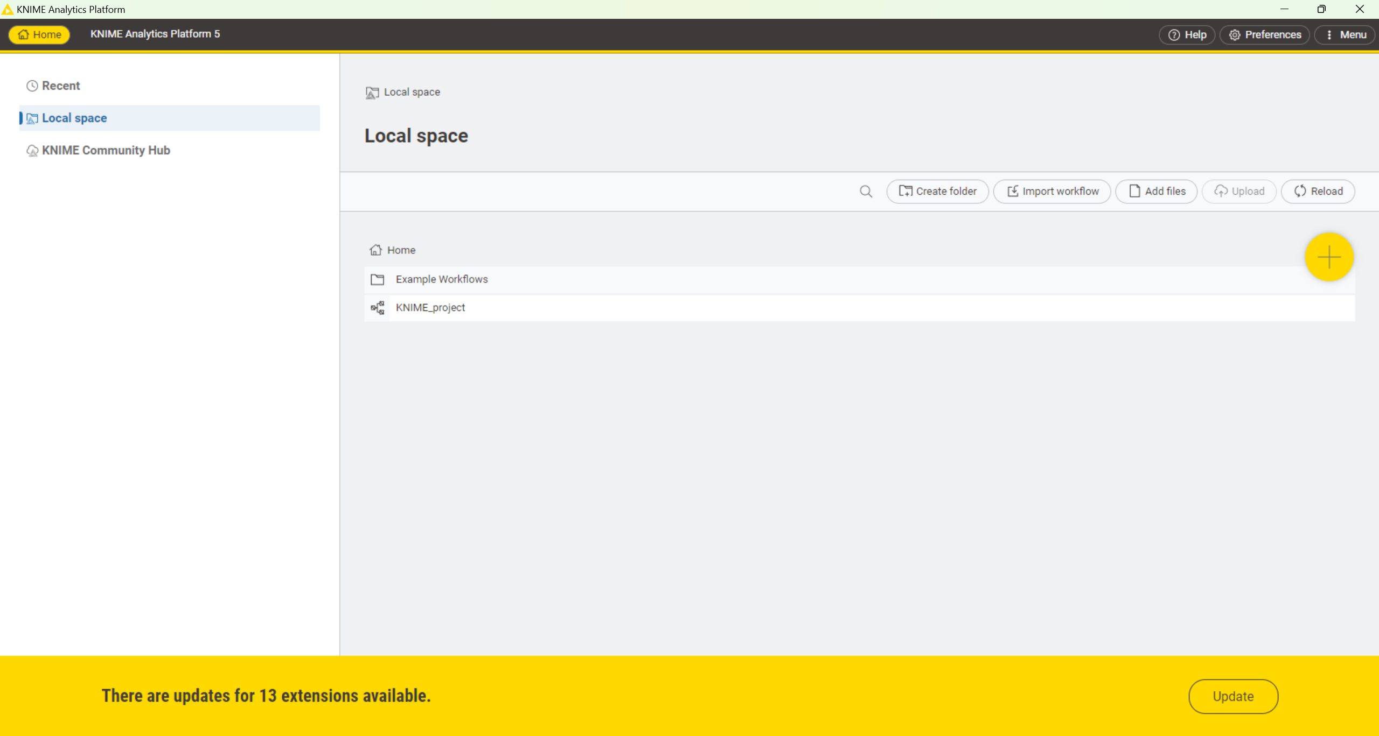Click the yellow plus create-workflow button
Image resolution: width=1379 pixels, height=736 pixels.
coord(1329,257)
